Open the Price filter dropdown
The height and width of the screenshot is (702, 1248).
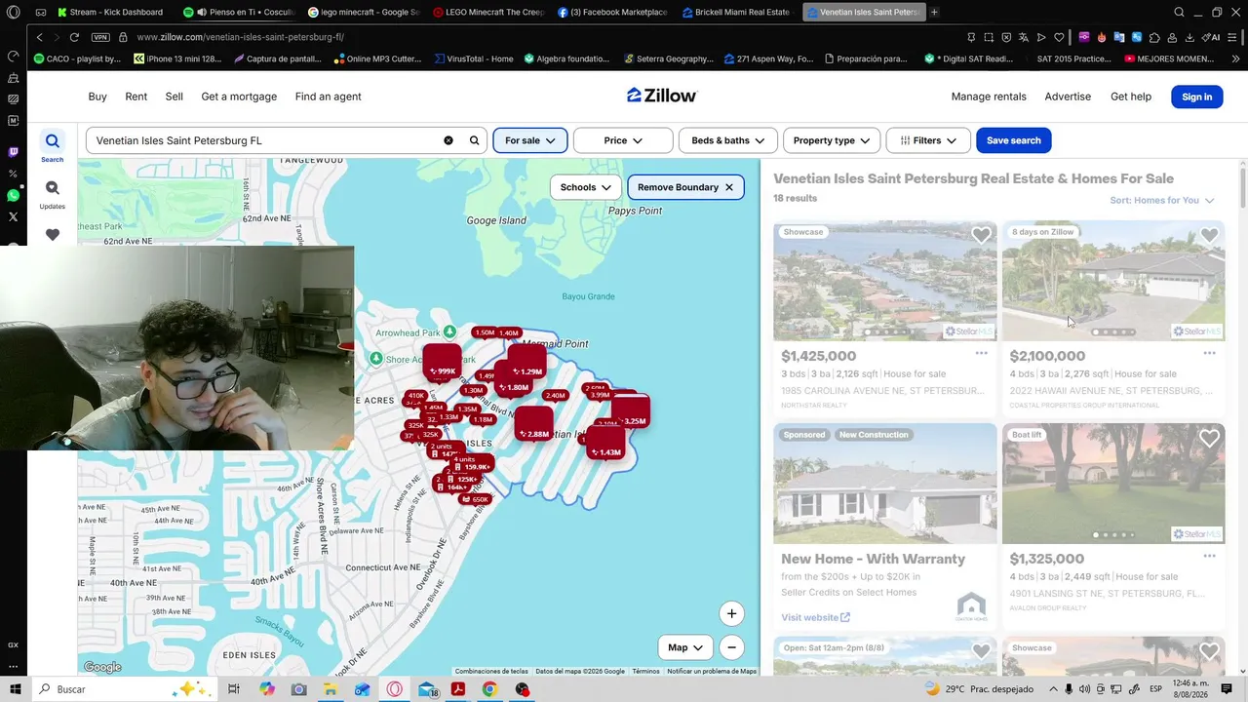623,140
